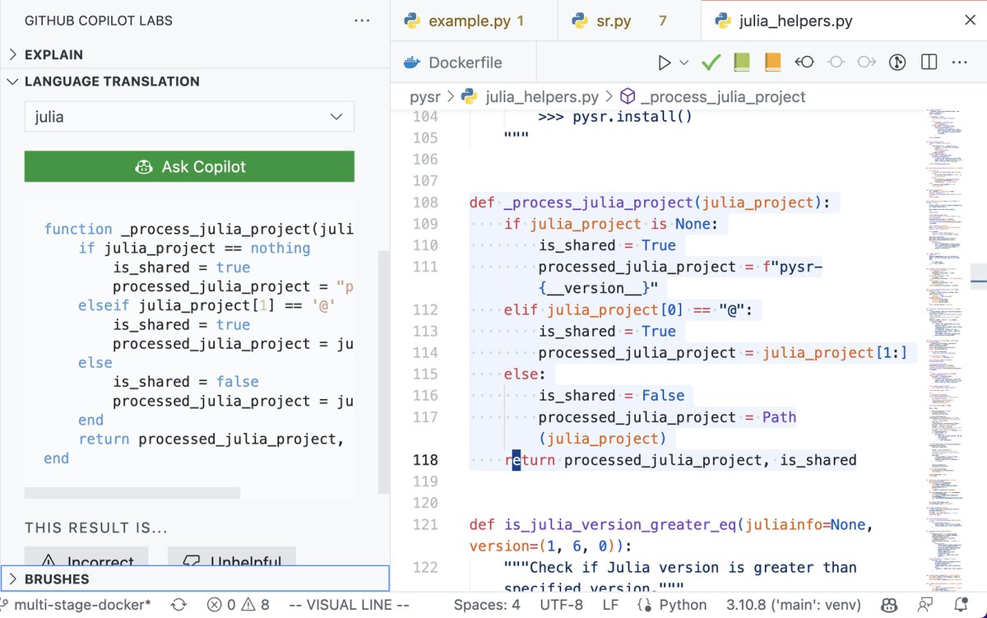Click the green book toolbar icon
987x618 pixels.
pos(742,63)
